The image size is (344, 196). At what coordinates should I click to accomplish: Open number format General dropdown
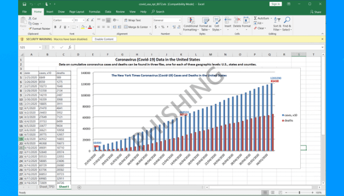pos(180,21)
